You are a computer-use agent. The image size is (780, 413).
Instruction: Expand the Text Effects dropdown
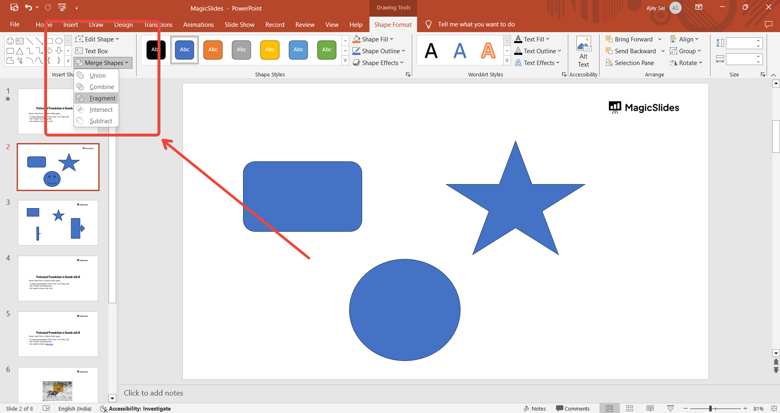pos(558,63)
